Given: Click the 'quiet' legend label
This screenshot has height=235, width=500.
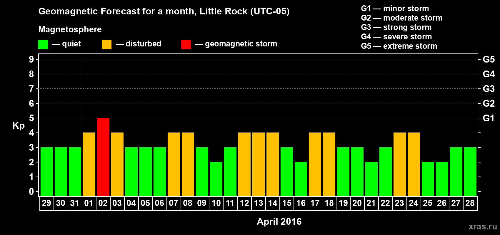Looking at the screenshot, I should pos(71,44).
